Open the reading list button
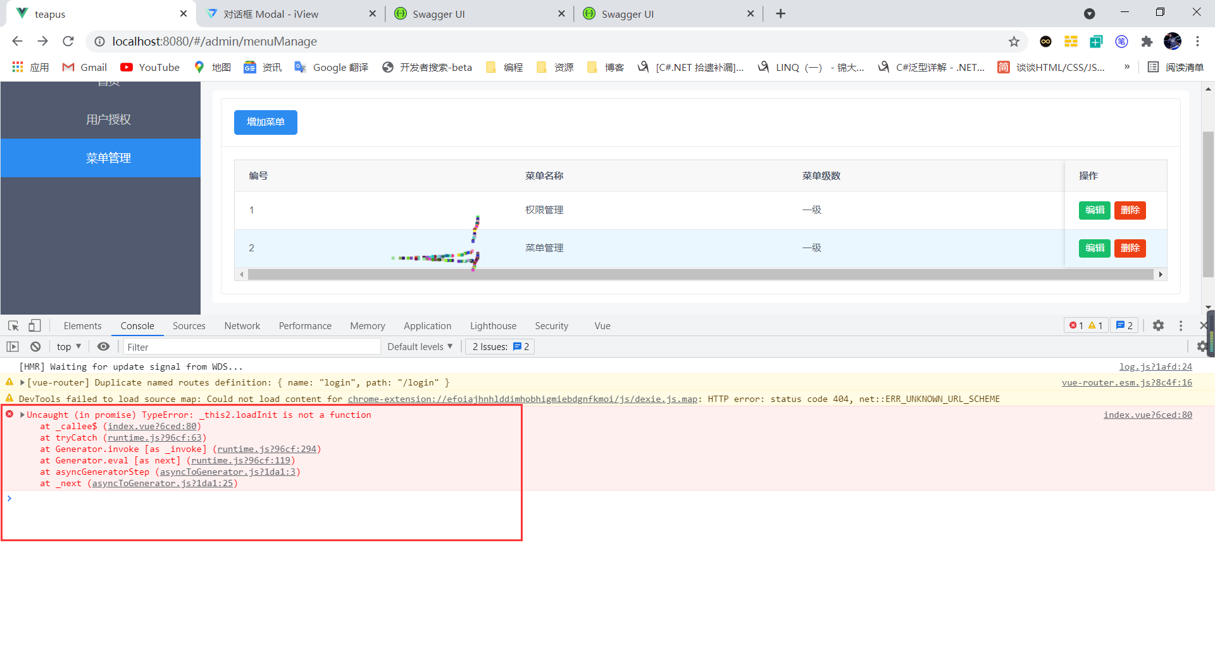The height and width of the screenshot is (652, 1215). click(x=1176, y=67)
